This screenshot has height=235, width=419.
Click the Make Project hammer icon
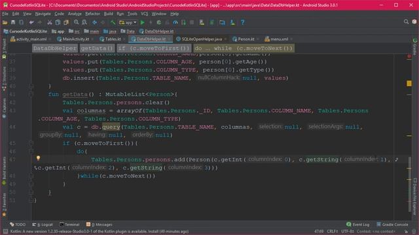tap(113, 23)
